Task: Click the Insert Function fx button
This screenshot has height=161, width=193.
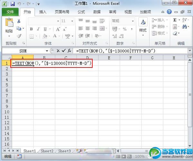Action: pyautogui.click(x=69, y=50)
